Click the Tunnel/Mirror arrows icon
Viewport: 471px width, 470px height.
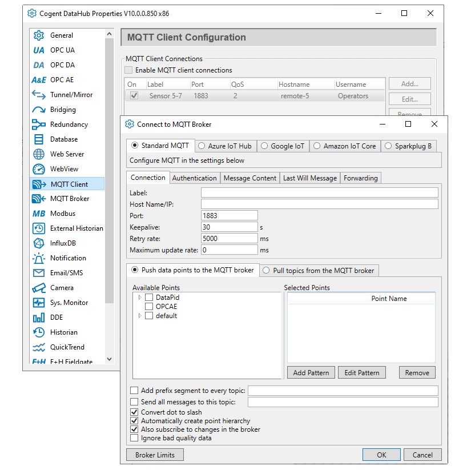[x=39, y=95]
